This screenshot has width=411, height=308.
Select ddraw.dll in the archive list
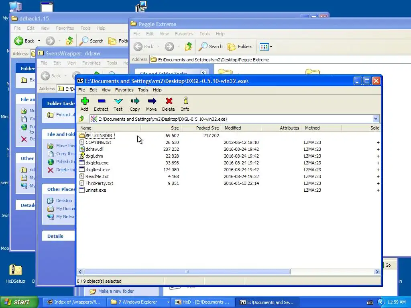[91, 149]
